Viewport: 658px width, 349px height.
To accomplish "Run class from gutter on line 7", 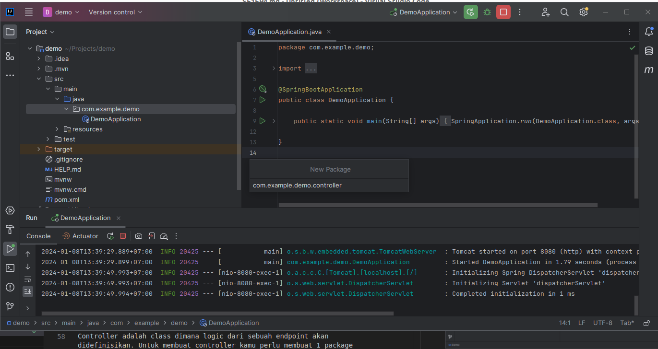I will point(263,100).
